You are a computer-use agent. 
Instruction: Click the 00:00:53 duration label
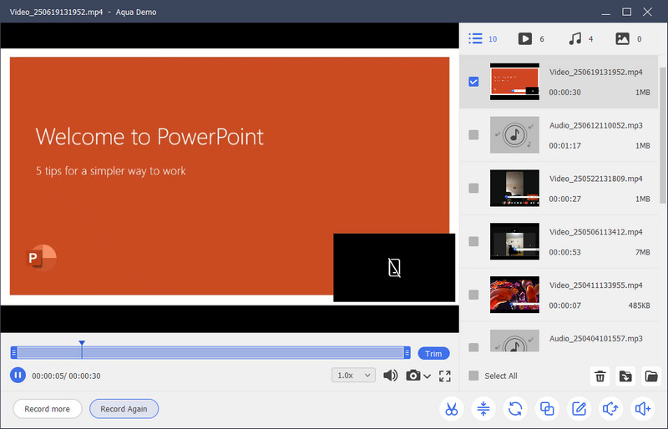pos(565,252)
